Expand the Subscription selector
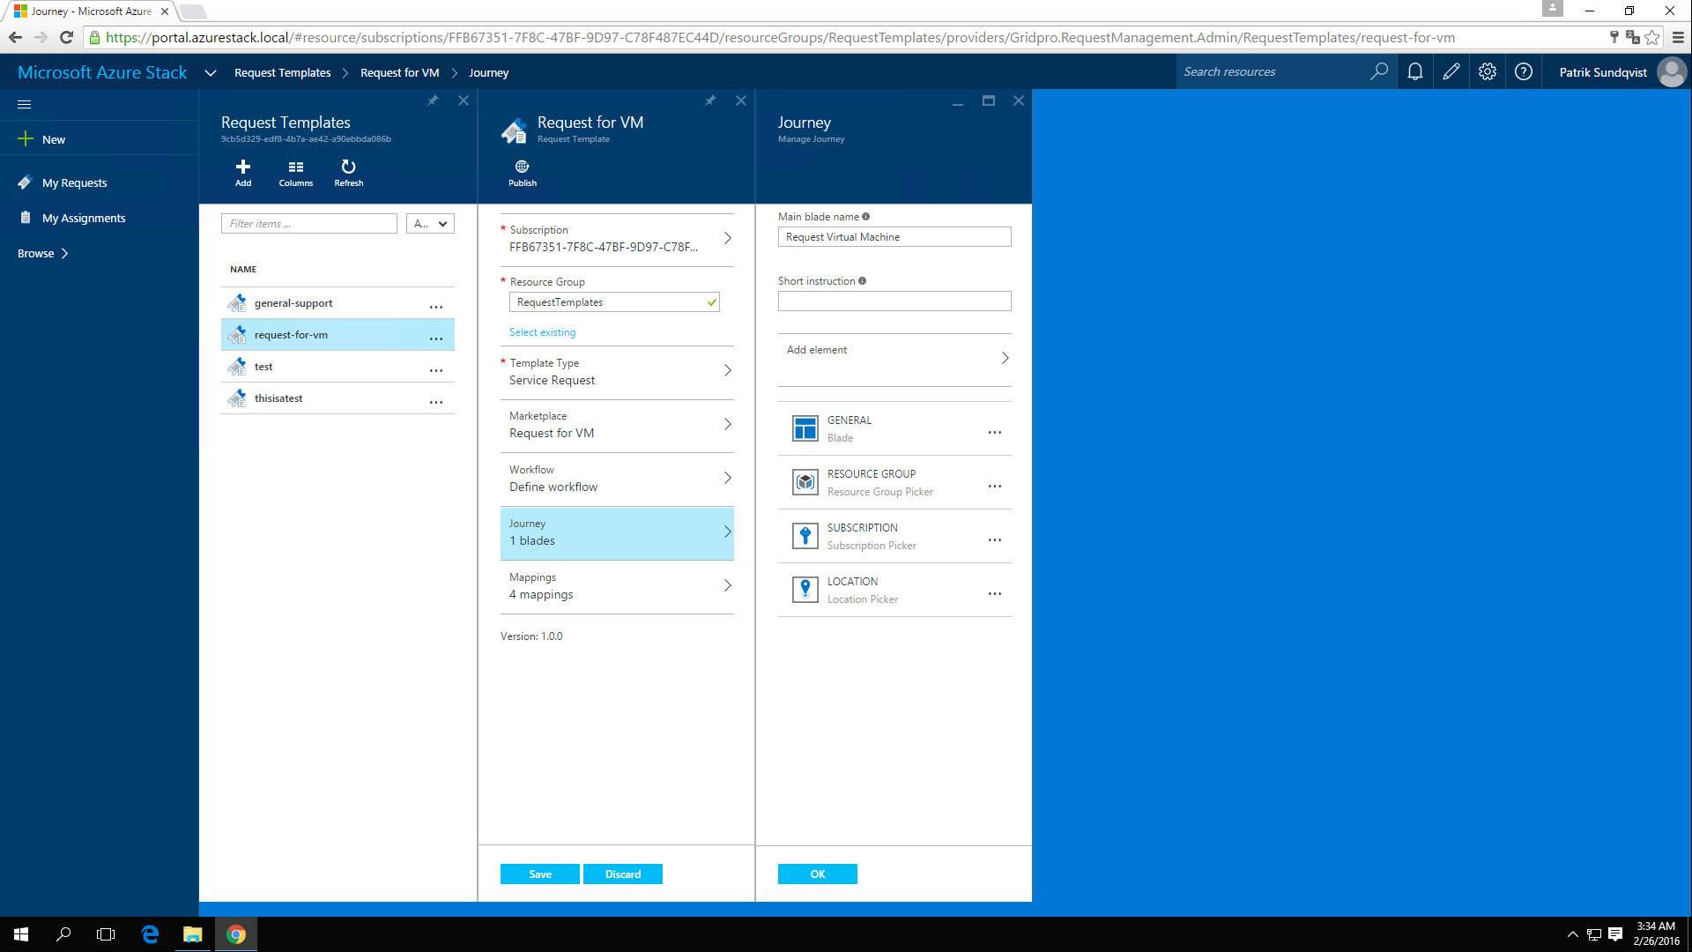Screen dimensions: 1692x952 [x=617, y=239]
